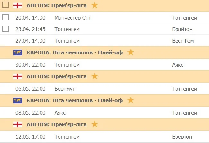
Task: Click the Брайтон away team name
Action: pos(182,29)
